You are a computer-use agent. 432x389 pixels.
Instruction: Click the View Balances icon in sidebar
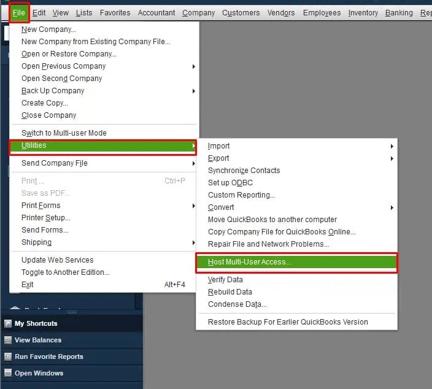[8, 340]
